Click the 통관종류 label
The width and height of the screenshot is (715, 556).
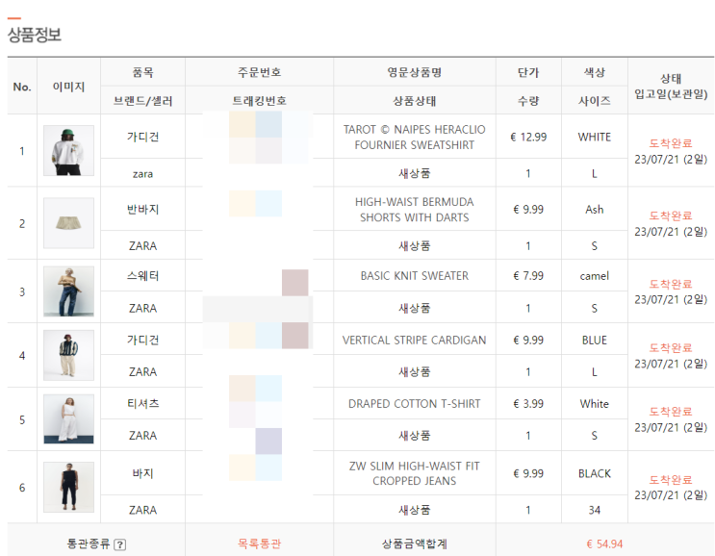(89, 543)
